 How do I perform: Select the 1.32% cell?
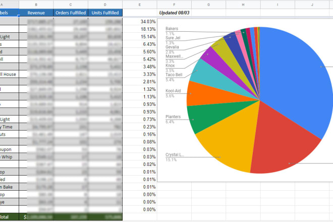(x=140, y=89)
